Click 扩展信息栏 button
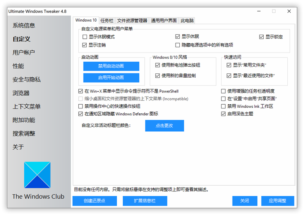The height and width of the screenshot is (215, 304). (x=145, y=201)
